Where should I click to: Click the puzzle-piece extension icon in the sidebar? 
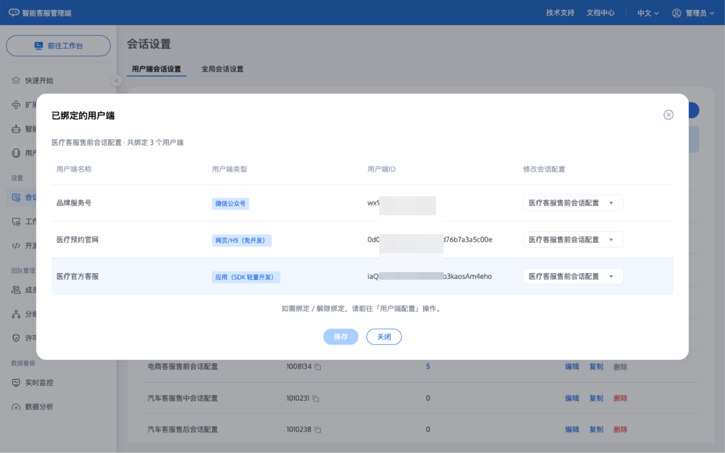(16, 105)
